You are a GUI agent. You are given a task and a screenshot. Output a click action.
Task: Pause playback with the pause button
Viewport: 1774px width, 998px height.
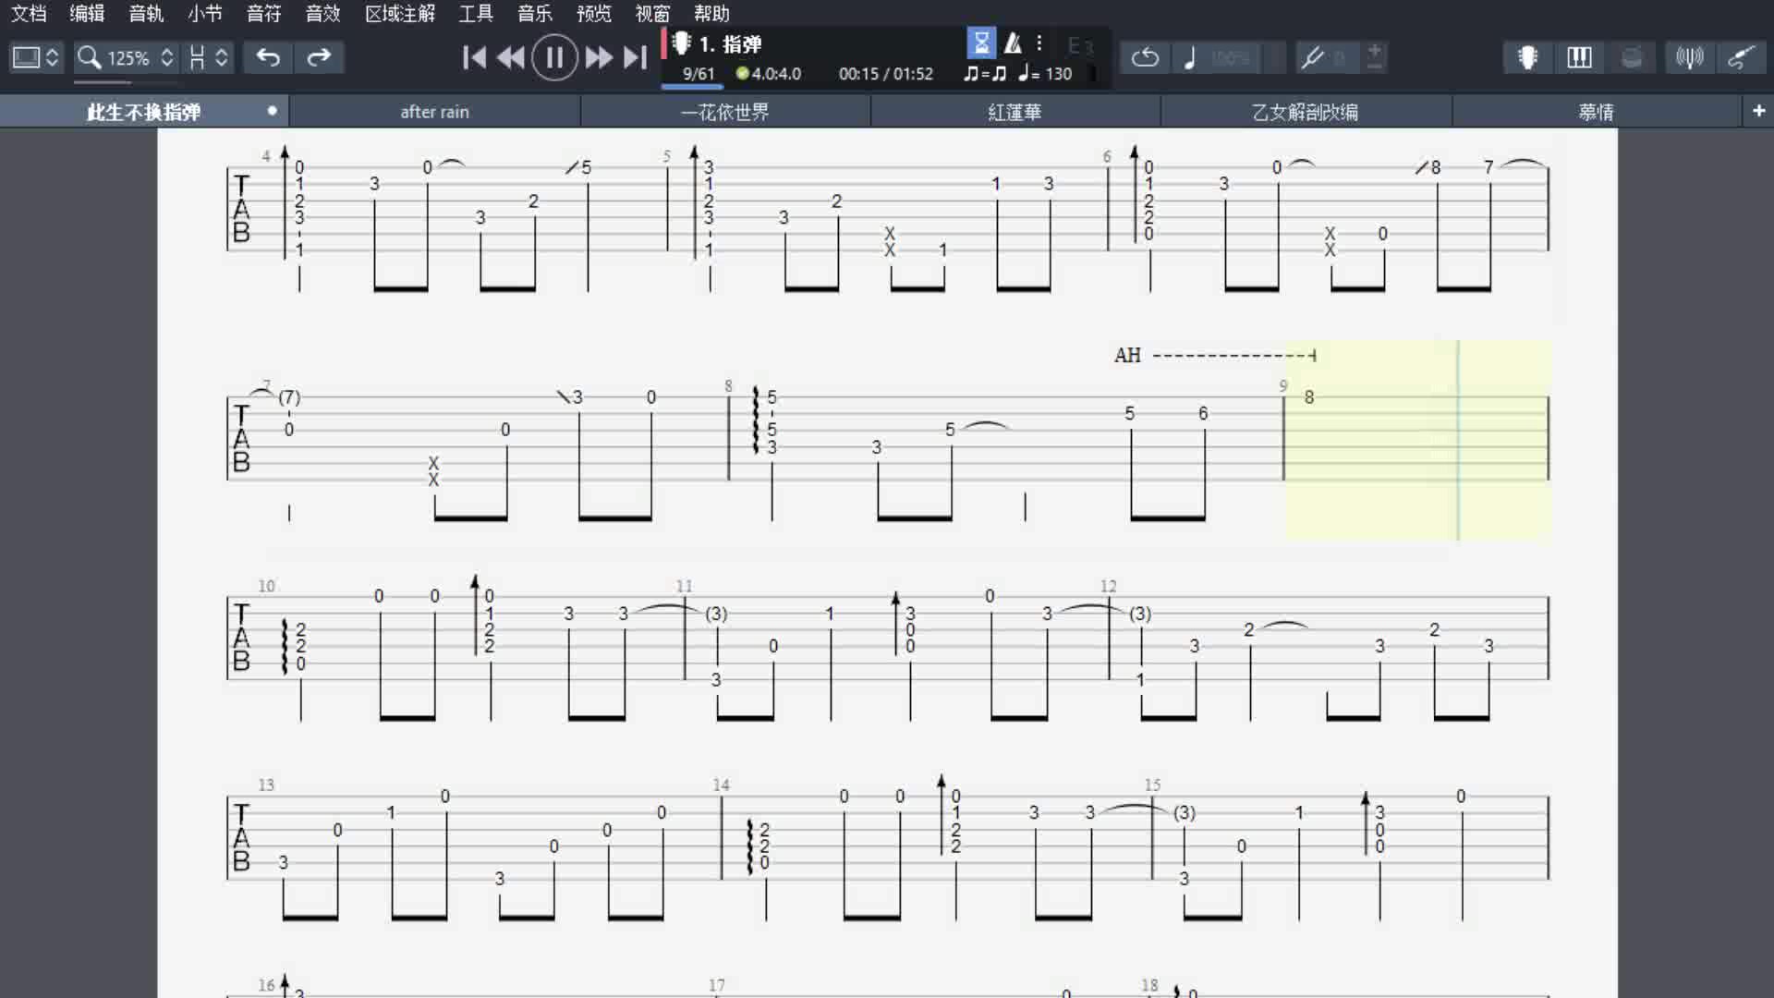point(554,57)
